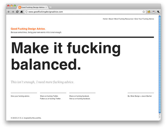Click 'Share on fucking Twitter.' link
Screen dimensions: 167x129
coord(49,96)
